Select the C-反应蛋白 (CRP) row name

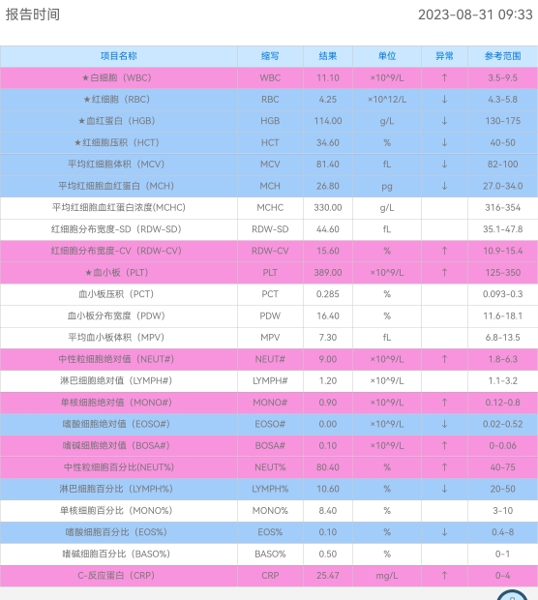point(116,576)
